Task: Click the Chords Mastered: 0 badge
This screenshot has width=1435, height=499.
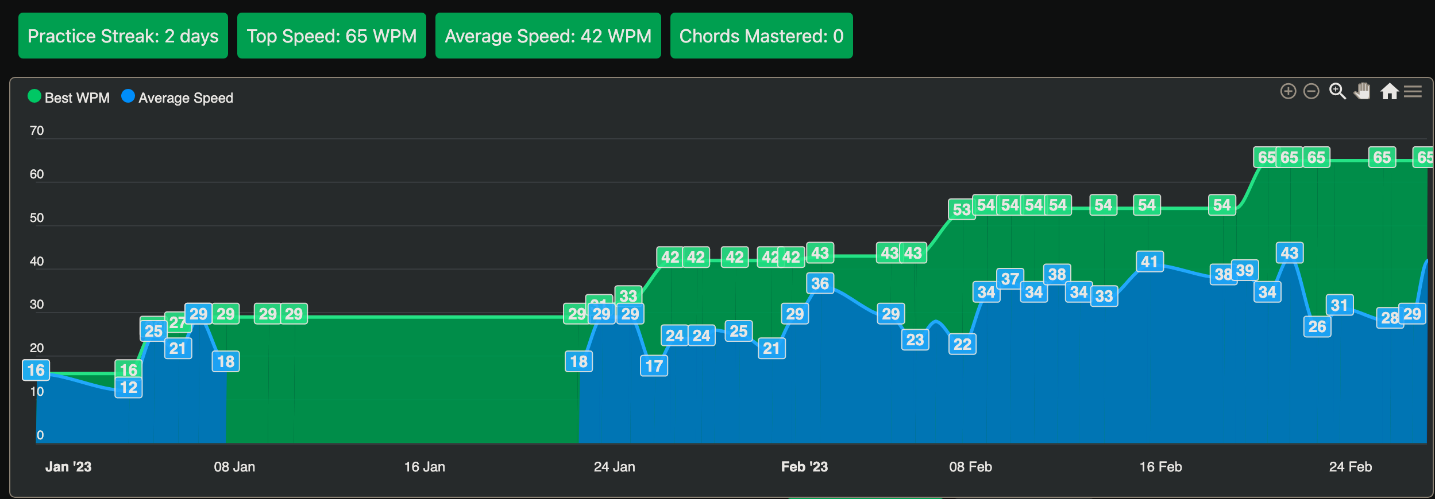Action: point(761,36)
